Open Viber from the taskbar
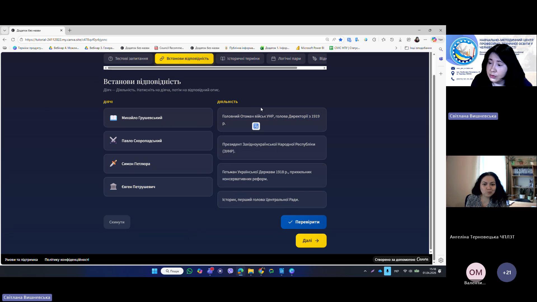Screen dimensions: 537x302 tap(230, 271)
